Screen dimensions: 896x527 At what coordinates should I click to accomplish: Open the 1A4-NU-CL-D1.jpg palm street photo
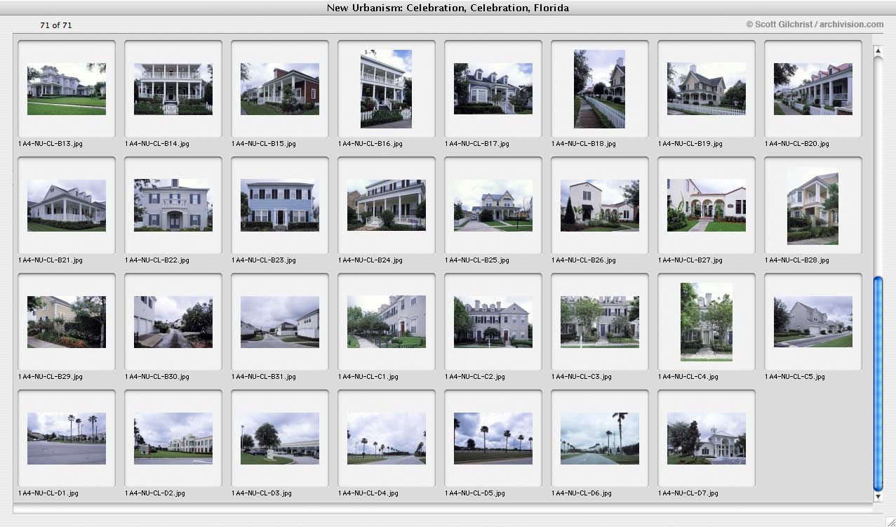(x=67, y=439)
